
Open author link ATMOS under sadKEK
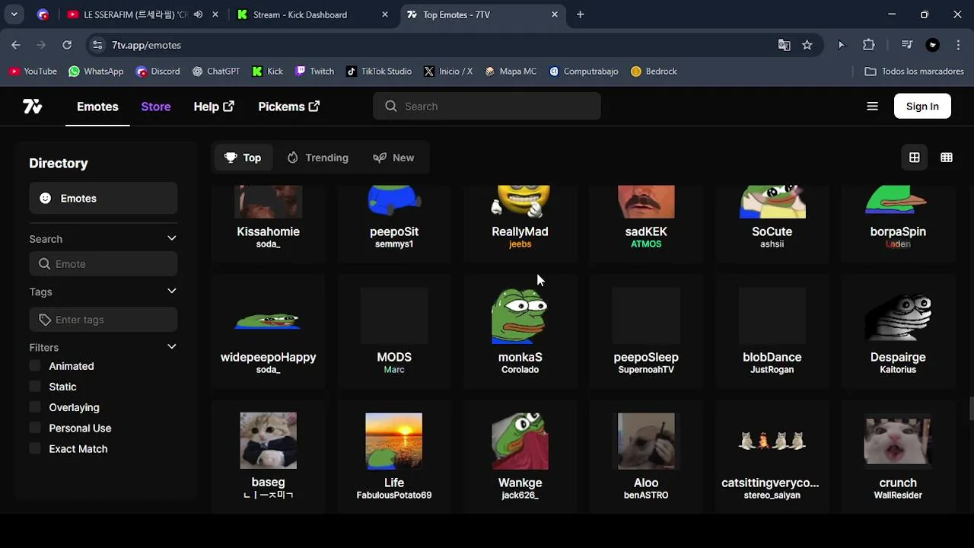click(x=646, y=244)
